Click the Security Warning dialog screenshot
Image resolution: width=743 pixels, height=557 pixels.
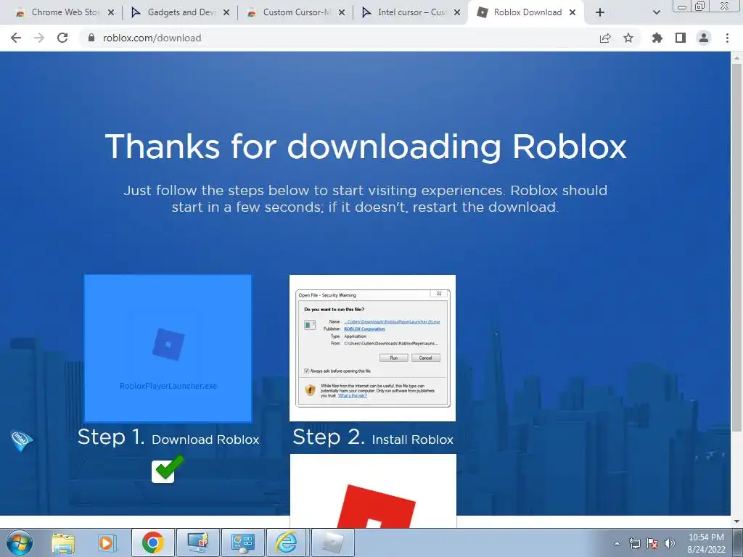tap(372, 348)
